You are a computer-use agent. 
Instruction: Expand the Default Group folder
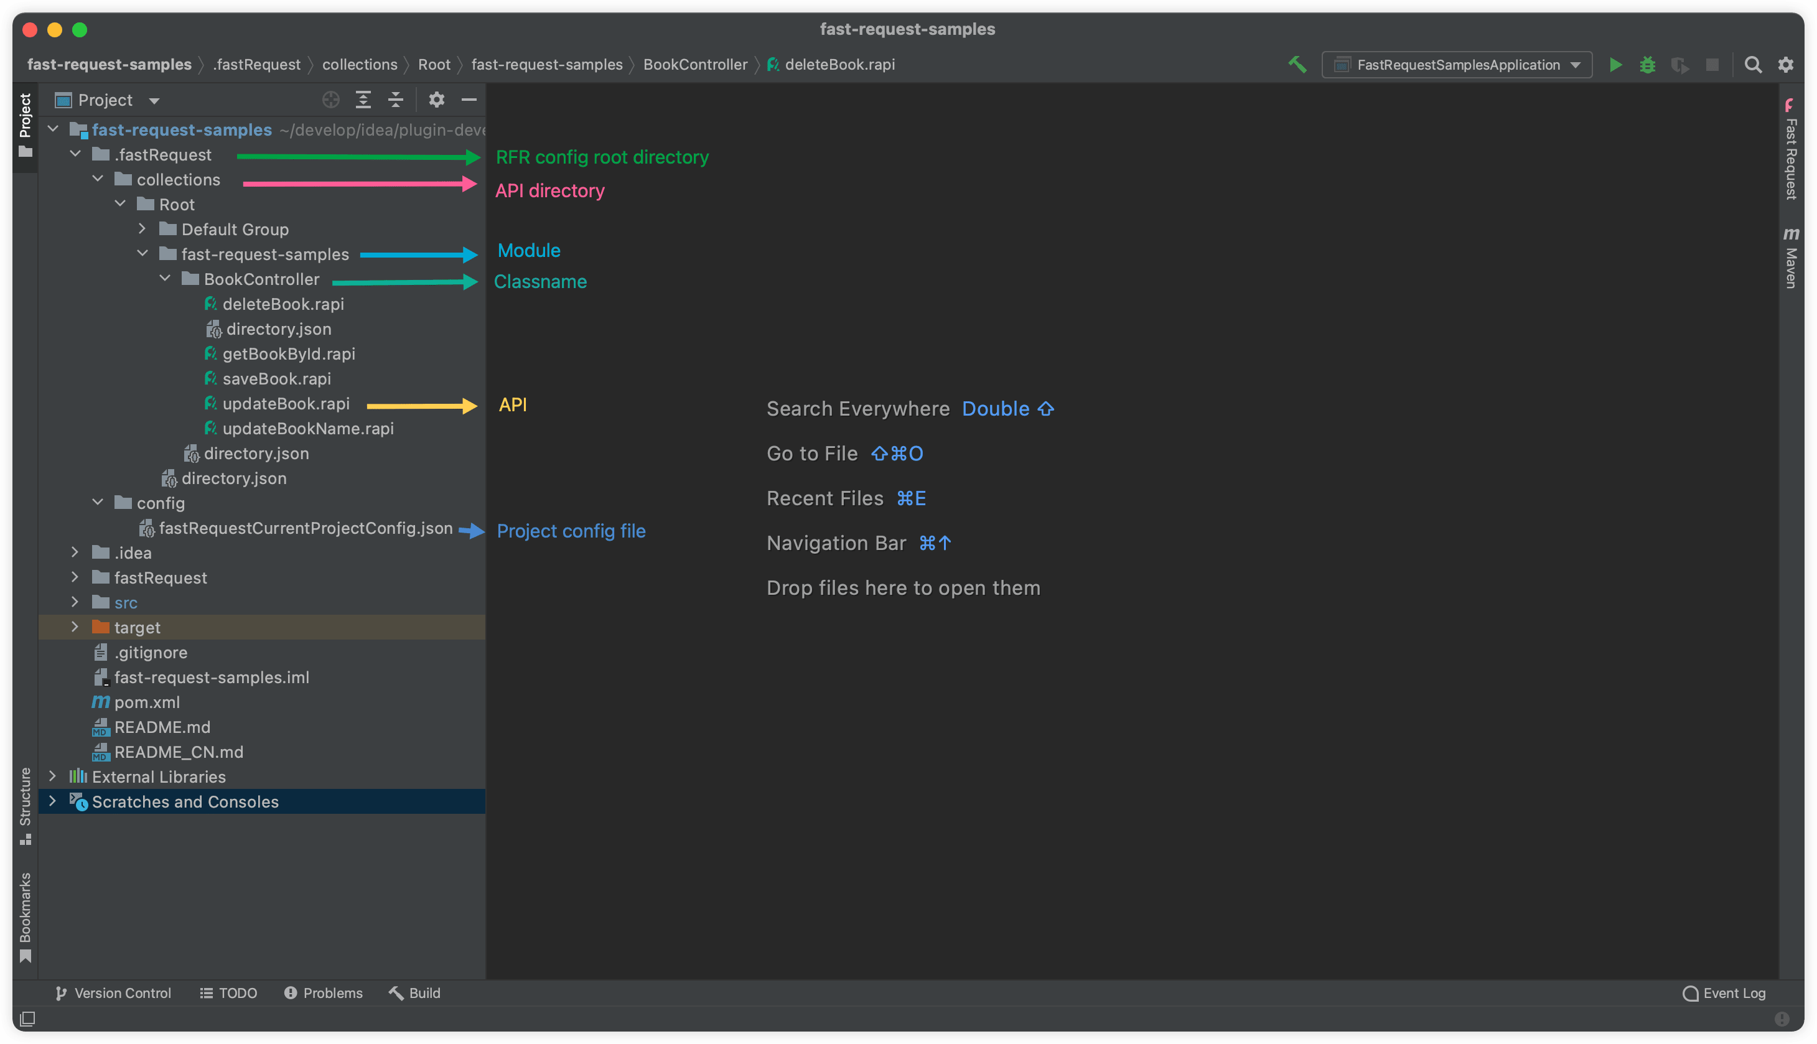click(x=142, y=229)
